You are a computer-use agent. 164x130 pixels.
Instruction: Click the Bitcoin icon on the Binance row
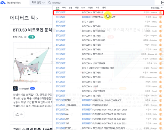pos(160,13)
